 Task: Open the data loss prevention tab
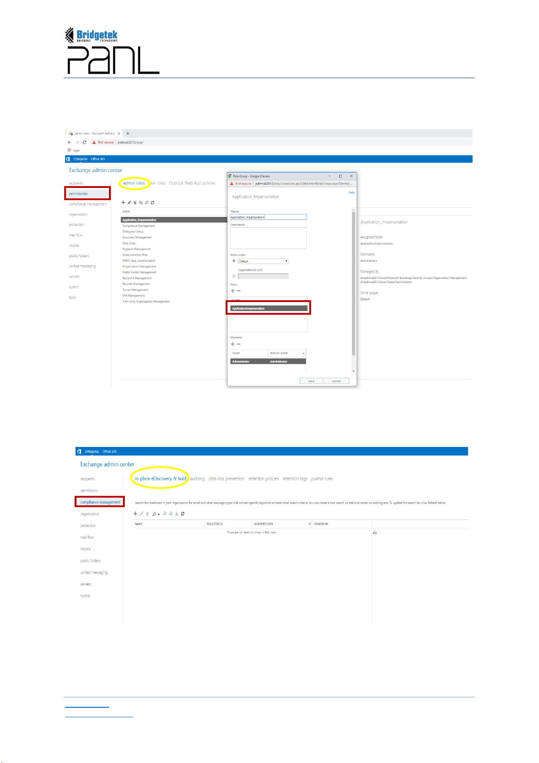tap(226, 479)
